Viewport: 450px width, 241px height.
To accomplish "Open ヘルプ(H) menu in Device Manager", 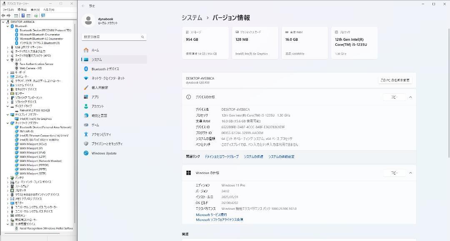I will (x=49, y=10).
